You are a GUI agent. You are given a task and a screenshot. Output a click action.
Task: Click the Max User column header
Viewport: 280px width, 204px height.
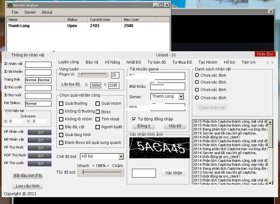coord(139,20)
